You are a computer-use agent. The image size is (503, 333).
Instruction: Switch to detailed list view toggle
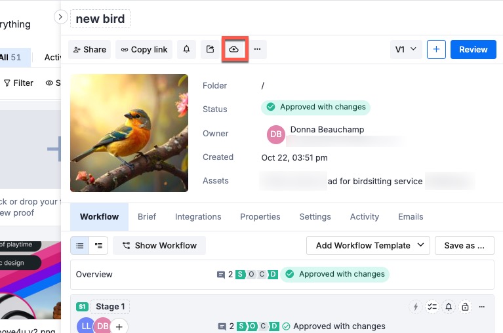pyautogui.click(x=98, y=246)
